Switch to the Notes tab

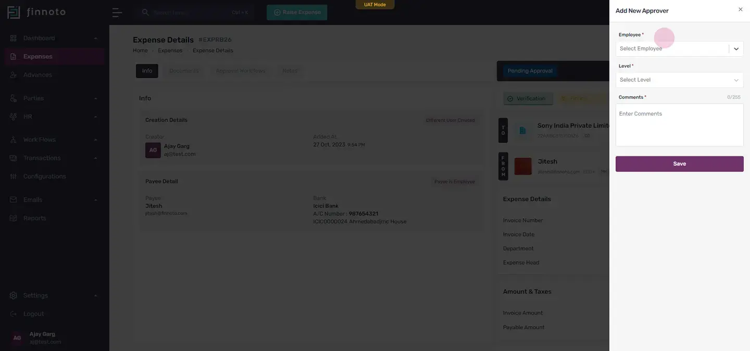pyautogui.click(x=290, y=71)
